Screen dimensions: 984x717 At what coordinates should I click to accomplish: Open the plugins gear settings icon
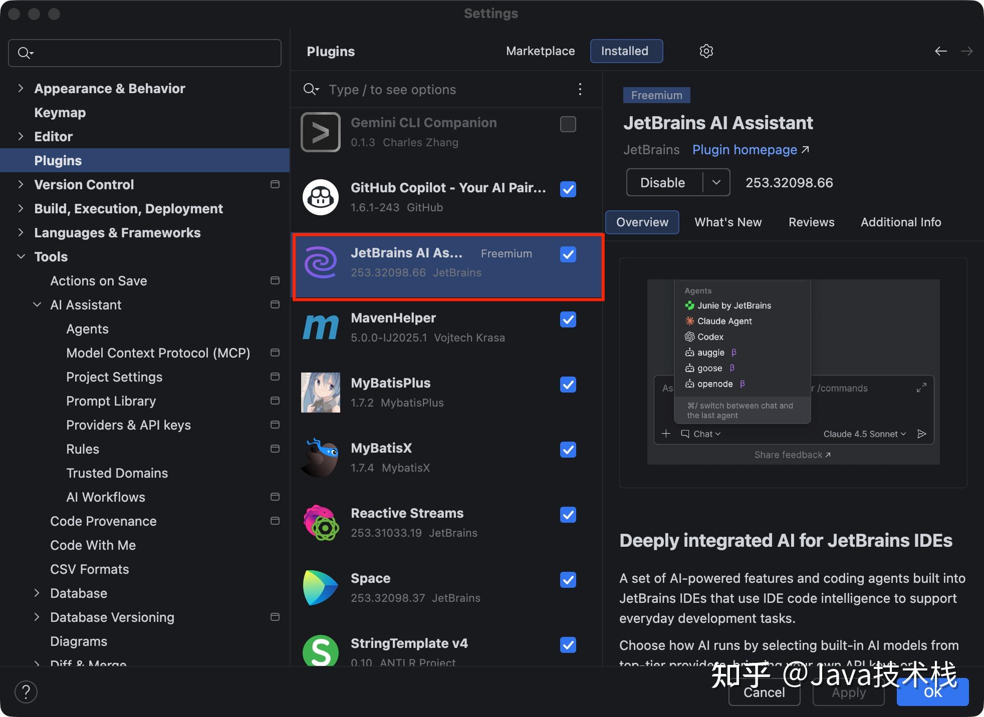[x=706, y=51]
